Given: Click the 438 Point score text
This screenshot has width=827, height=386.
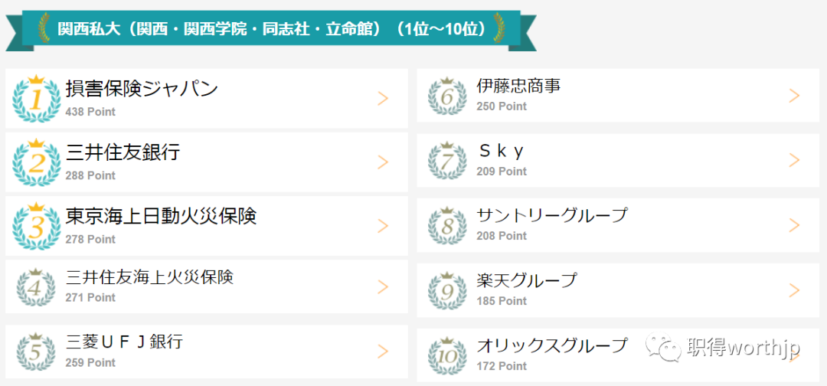Looking at the screenshot, I should click(90, 112).
